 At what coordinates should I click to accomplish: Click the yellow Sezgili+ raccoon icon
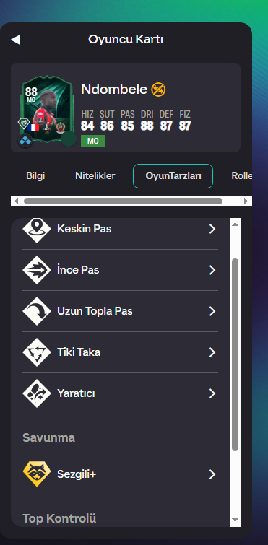[37, 474]
